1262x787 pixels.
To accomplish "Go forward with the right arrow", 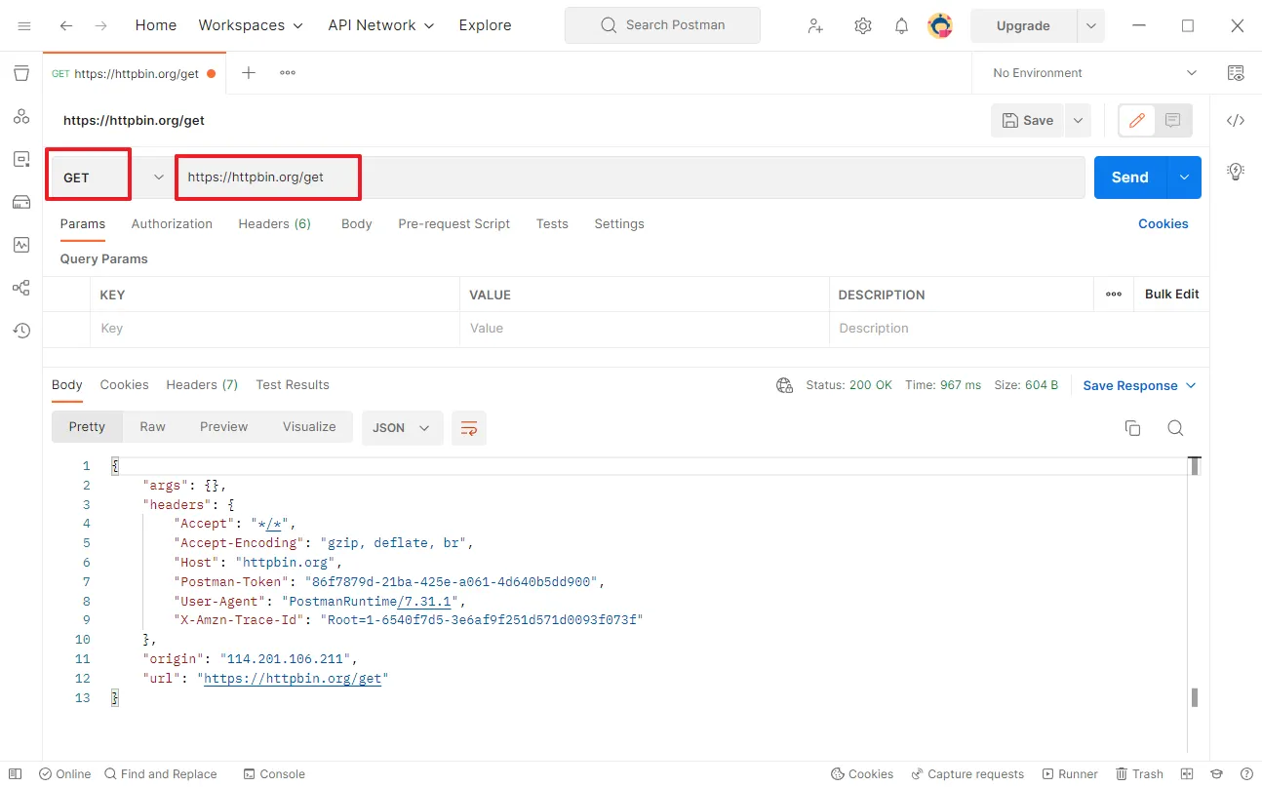I will click(101, 25).
